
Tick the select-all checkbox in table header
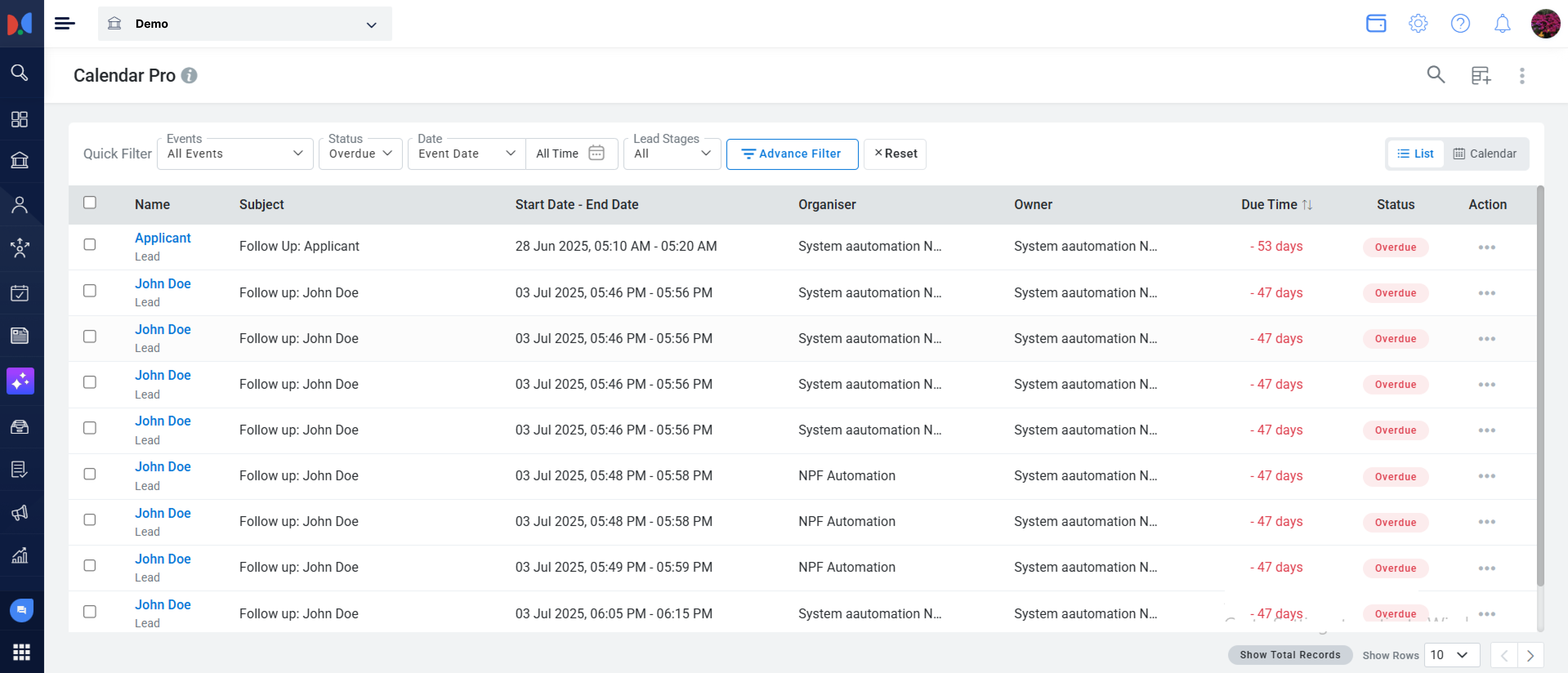(89, 203)
